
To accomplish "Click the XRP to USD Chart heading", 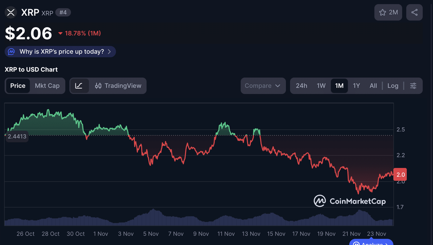I will [x=31, y=70].
